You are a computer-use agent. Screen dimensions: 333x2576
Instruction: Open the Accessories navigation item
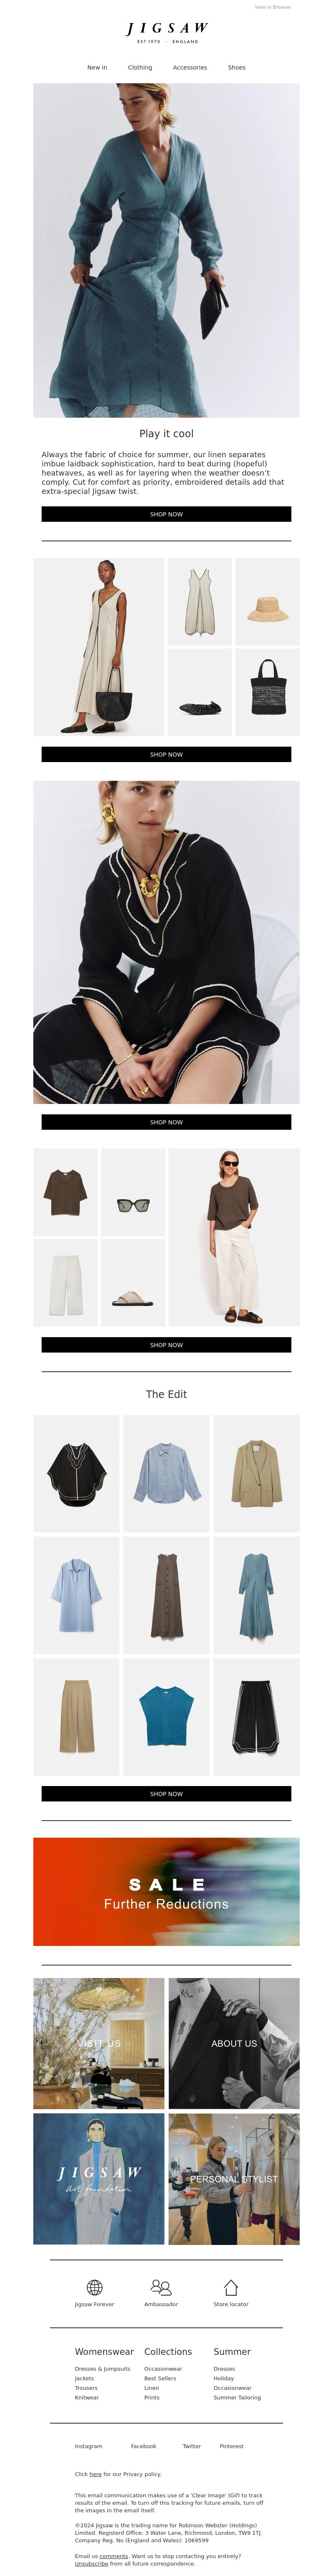[190, 68]
